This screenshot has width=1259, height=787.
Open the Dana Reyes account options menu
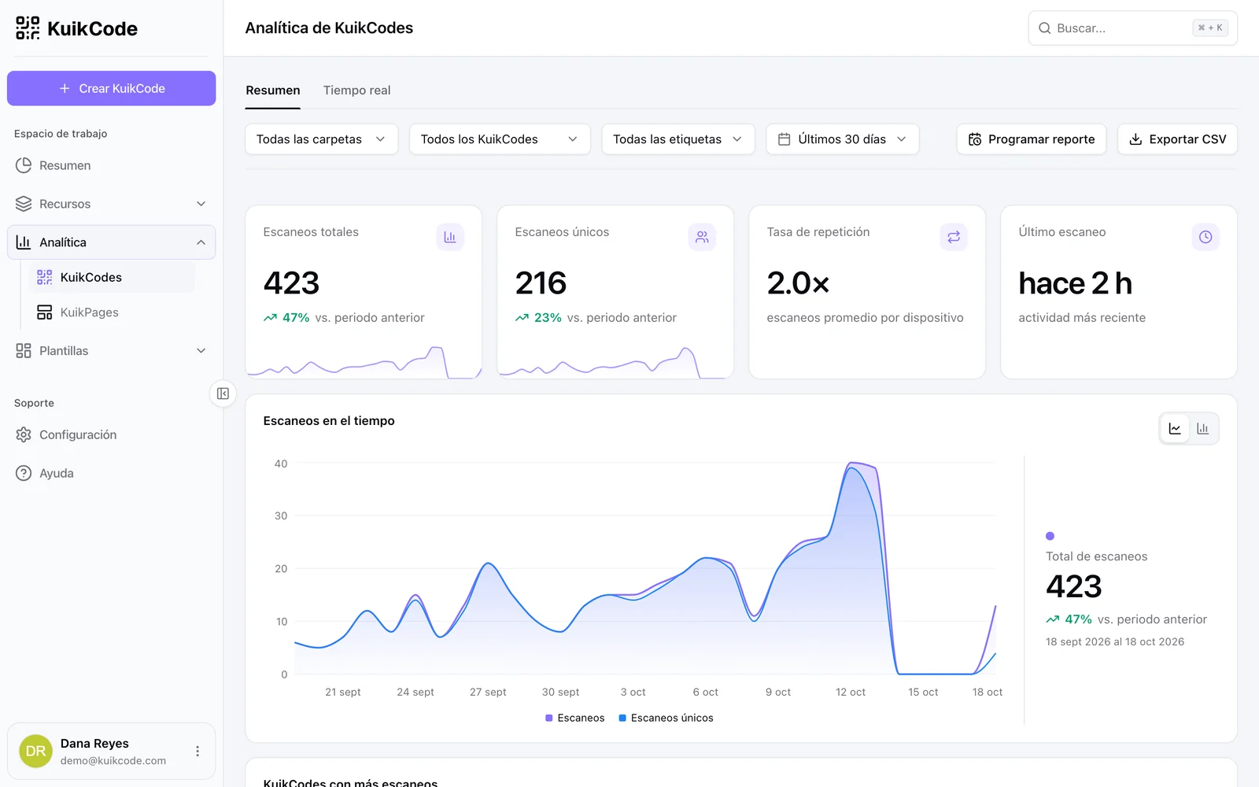pyautogui.click(x=198, y=752)
